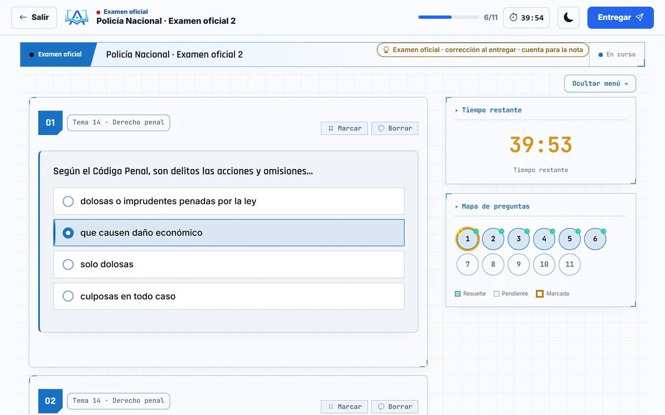Screen dimensions: 665x415
Task: Toggle dark mode with the moon icon
Action: click(x=569, y=18)
